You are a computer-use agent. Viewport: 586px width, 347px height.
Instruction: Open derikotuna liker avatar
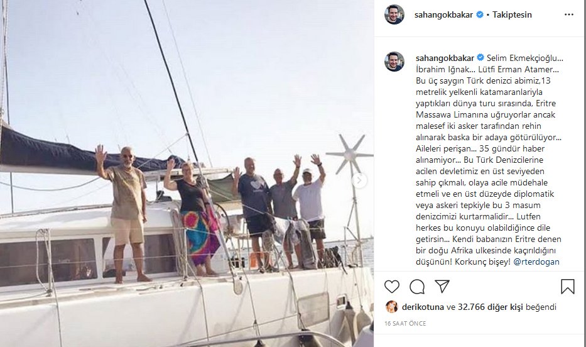pyautogui.click(x=392, y=307)
